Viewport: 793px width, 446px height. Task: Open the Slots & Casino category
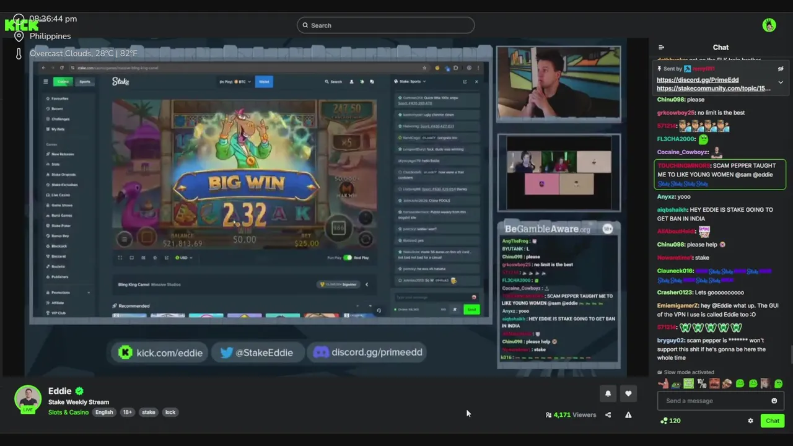(68, 412)
